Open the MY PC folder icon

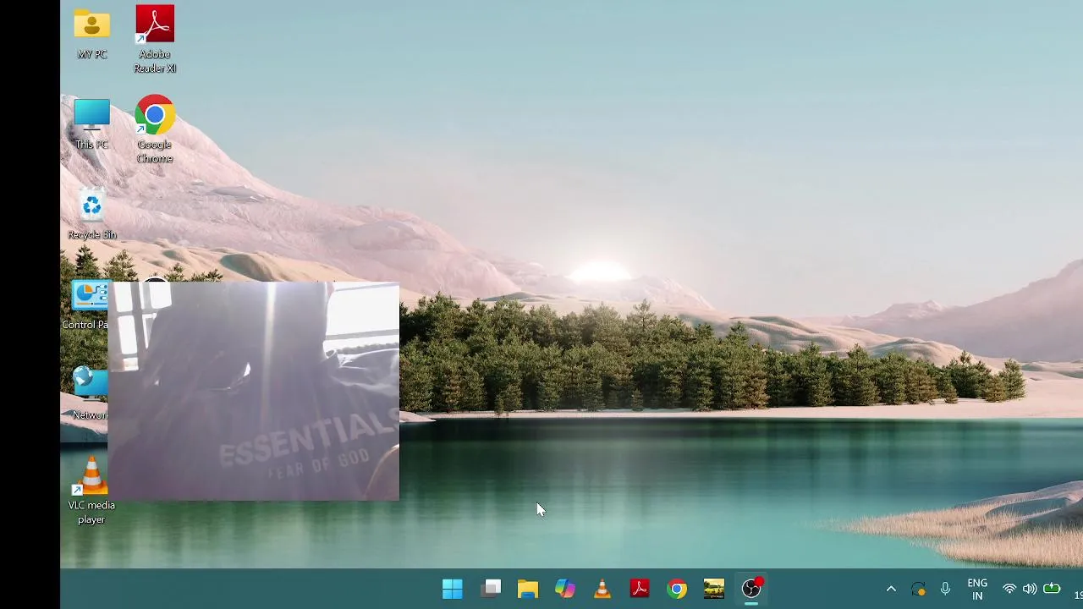(91, 33)
